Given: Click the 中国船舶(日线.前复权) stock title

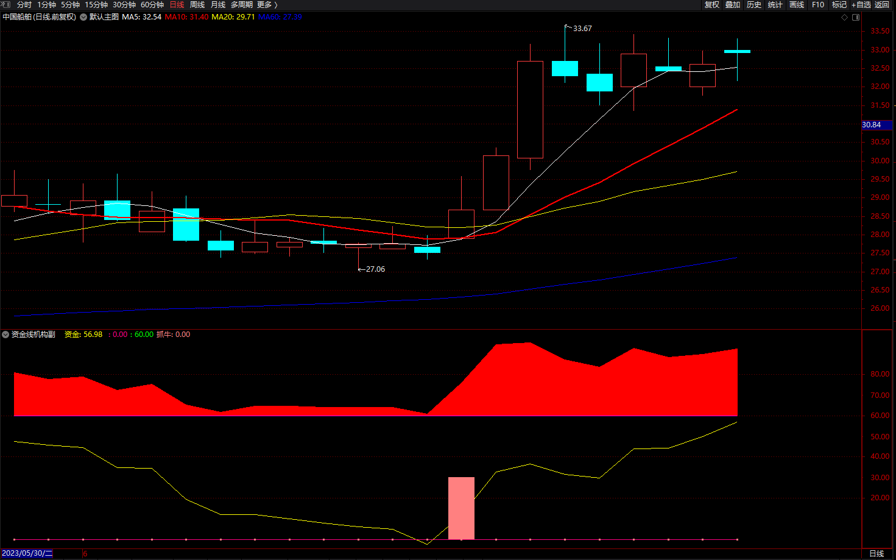Looking at the screenshot, I should coord(40,17).
